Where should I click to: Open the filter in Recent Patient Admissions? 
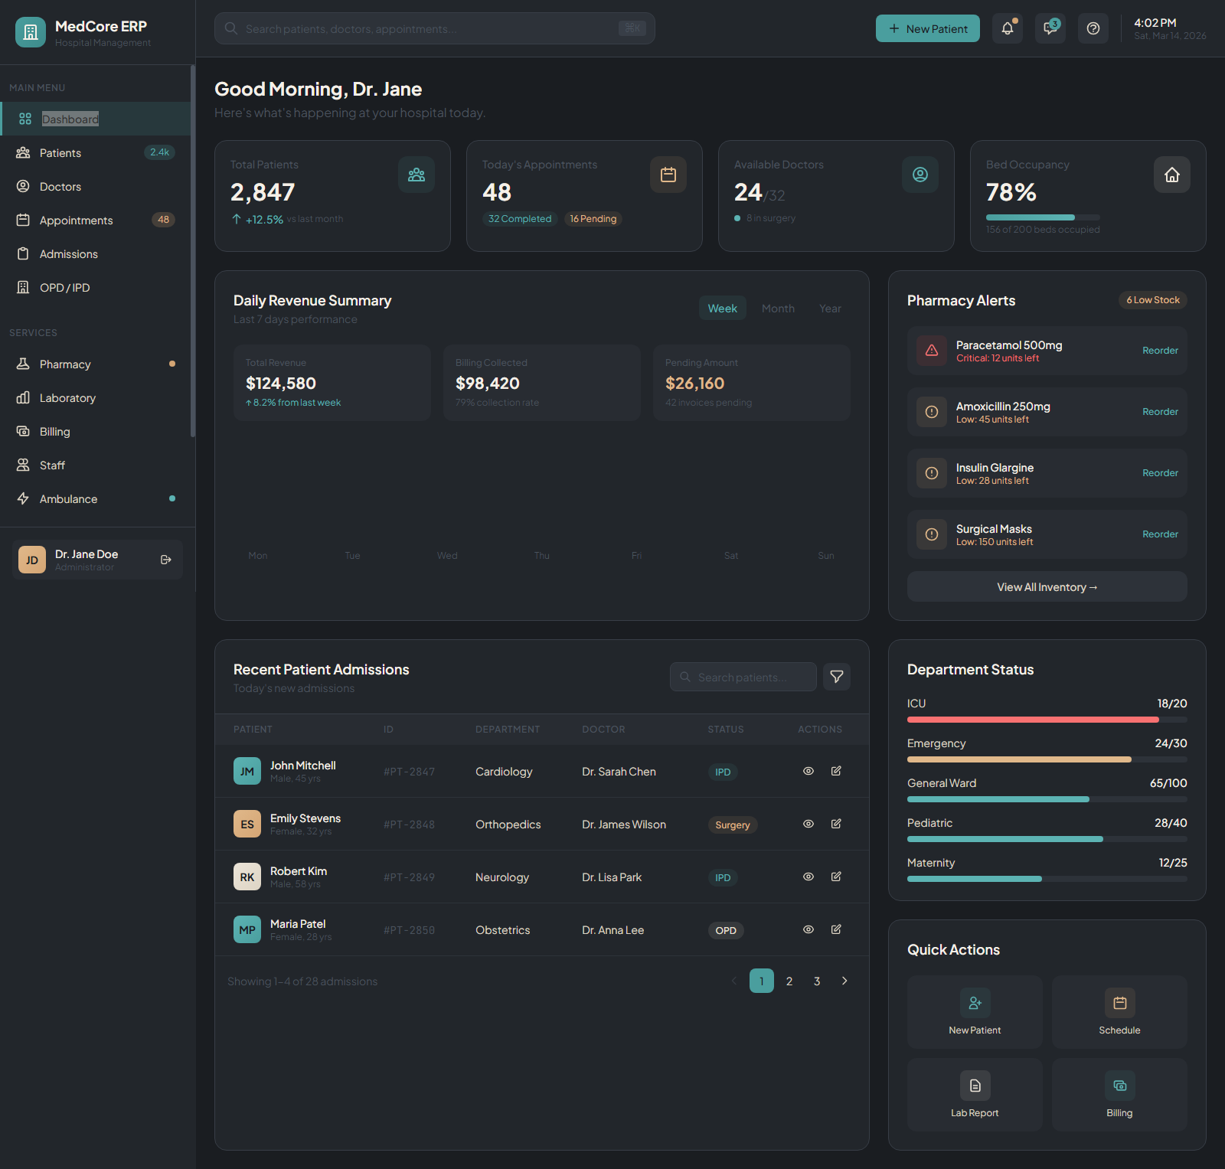coord(836,676)
